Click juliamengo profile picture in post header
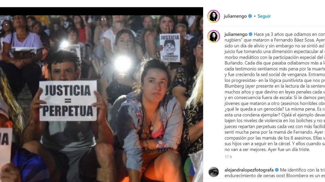 point(213,16)
